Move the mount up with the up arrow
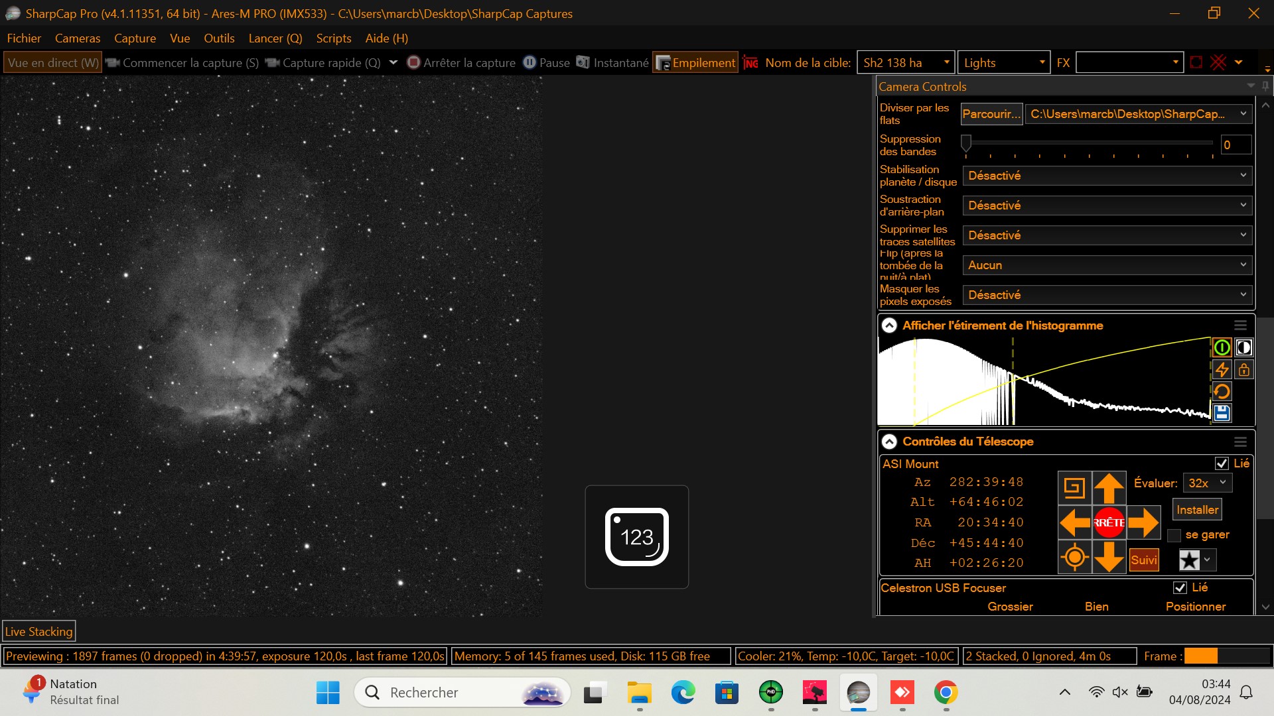Image resolution: width=1274 pixels, height=716 pixels. [x=1109, y=489]
